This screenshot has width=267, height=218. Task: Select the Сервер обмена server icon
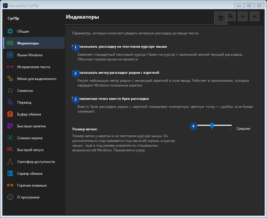pos(10,174)
